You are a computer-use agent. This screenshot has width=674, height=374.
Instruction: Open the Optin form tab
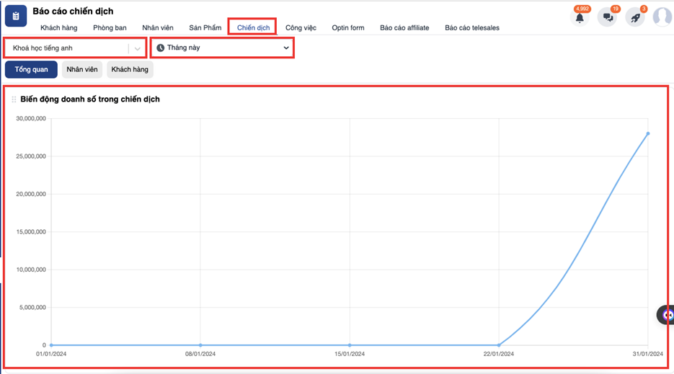pyautogui.click(x=348, y=28)
